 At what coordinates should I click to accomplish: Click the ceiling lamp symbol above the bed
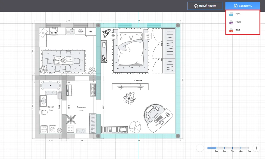148,36
